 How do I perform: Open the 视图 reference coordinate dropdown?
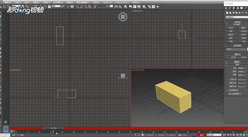click(x=56, y=6)
